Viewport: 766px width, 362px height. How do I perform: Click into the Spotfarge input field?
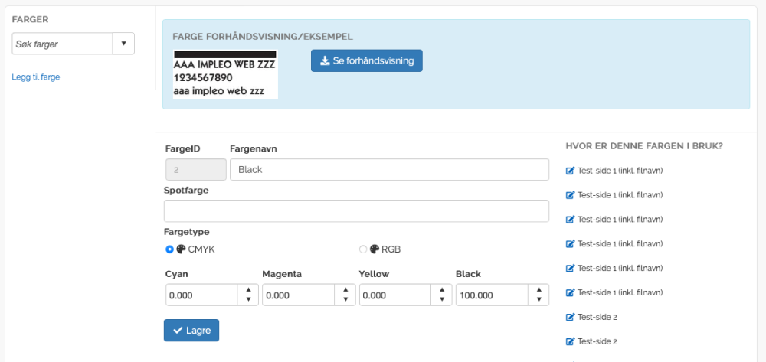[x=356, y=211]
